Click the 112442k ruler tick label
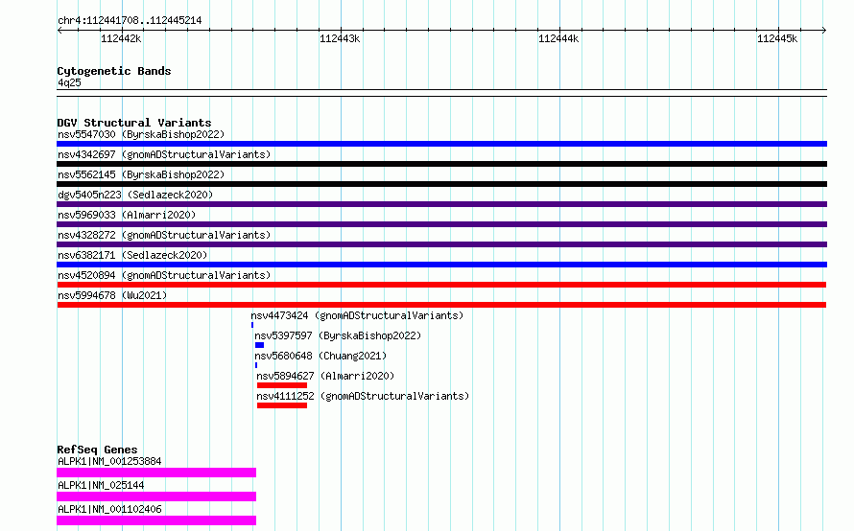Viewport: 854px width, 531px height. (x=121, y=38)
